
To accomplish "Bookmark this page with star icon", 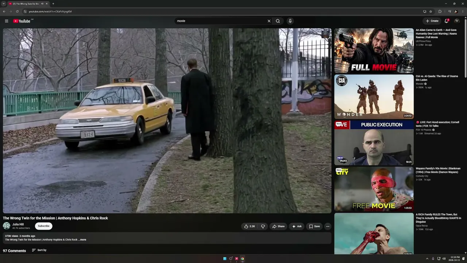I will [x=431, y=11].
